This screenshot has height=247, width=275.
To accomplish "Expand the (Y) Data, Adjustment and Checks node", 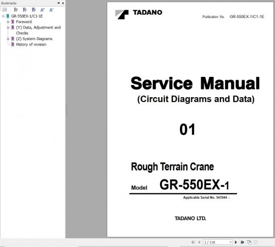I will (x=8, y=27).
